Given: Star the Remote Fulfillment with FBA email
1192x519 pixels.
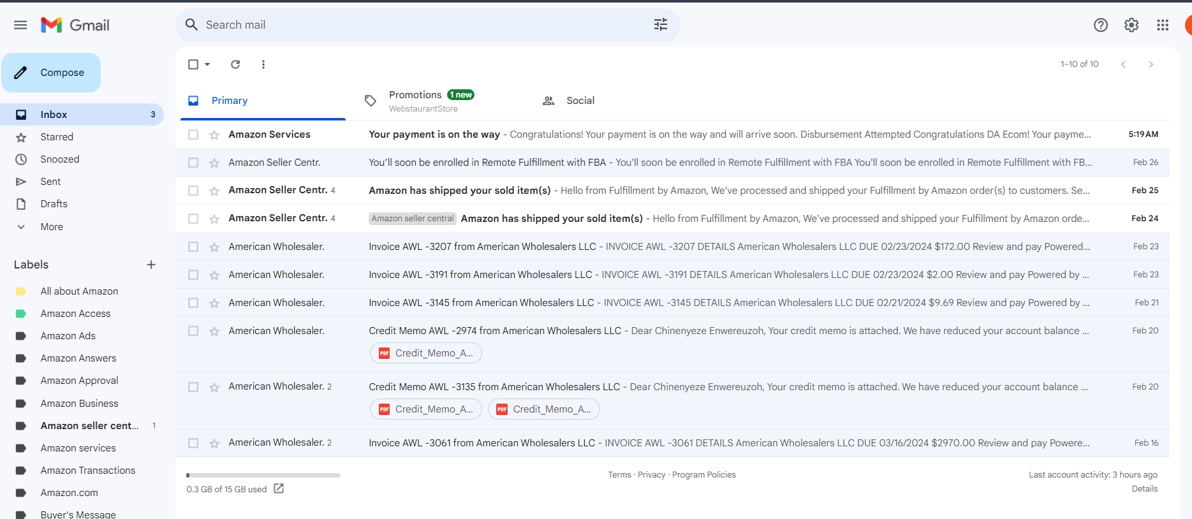Looking at the screenshot, I should tap(214, 163).
